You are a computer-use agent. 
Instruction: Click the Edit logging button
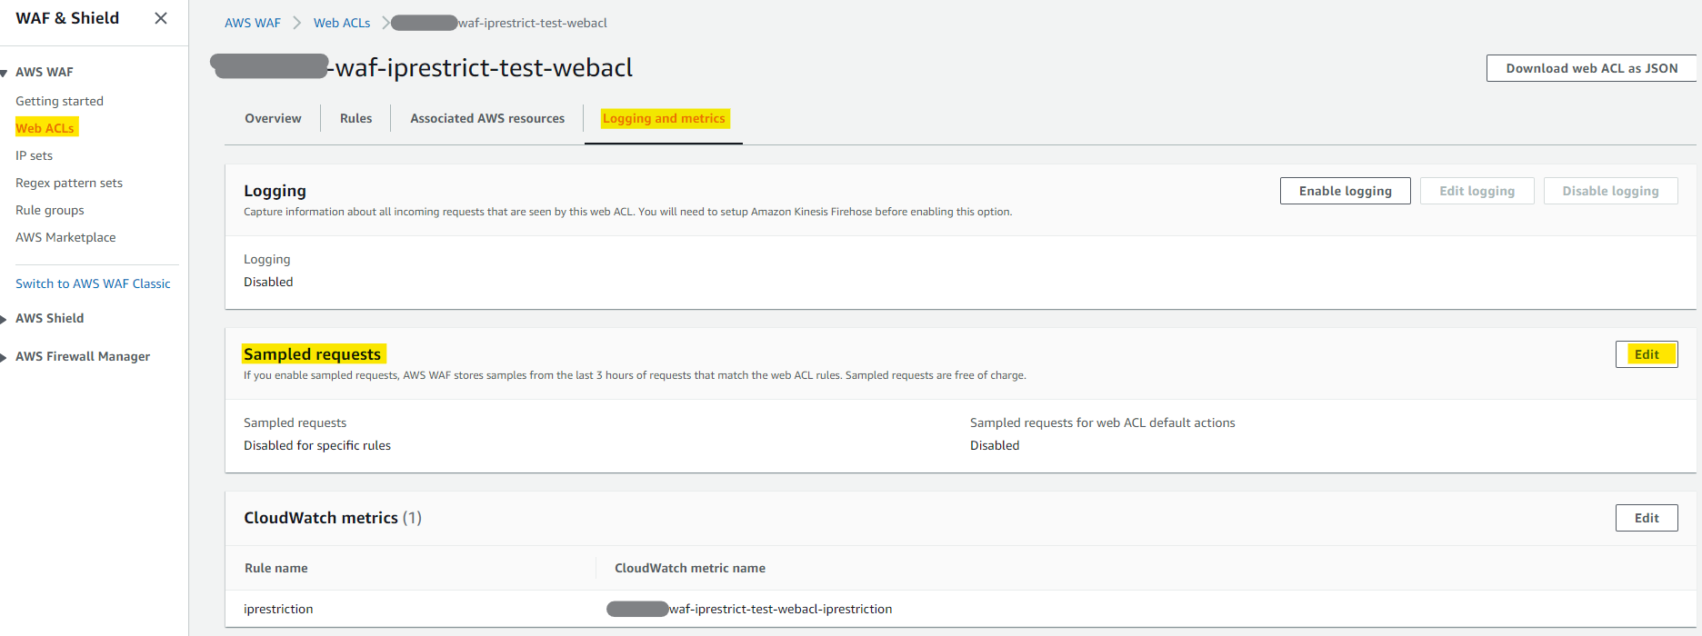tap(1477, 191)
